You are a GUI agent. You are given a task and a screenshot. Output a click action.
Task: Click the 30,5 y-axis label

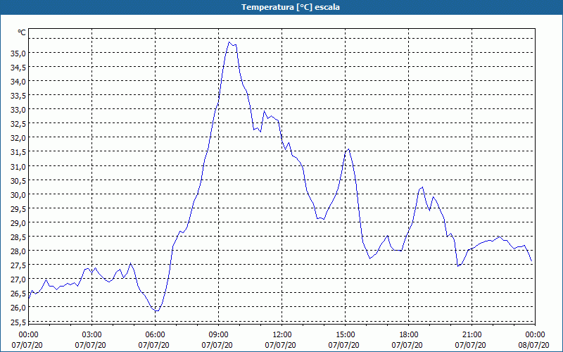click(x=18, y=180)
